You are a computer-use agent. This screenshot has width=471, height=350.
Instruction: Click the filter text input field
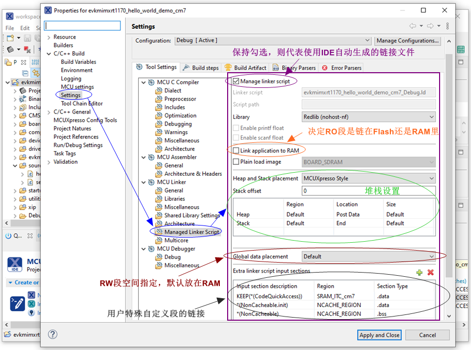82,26
